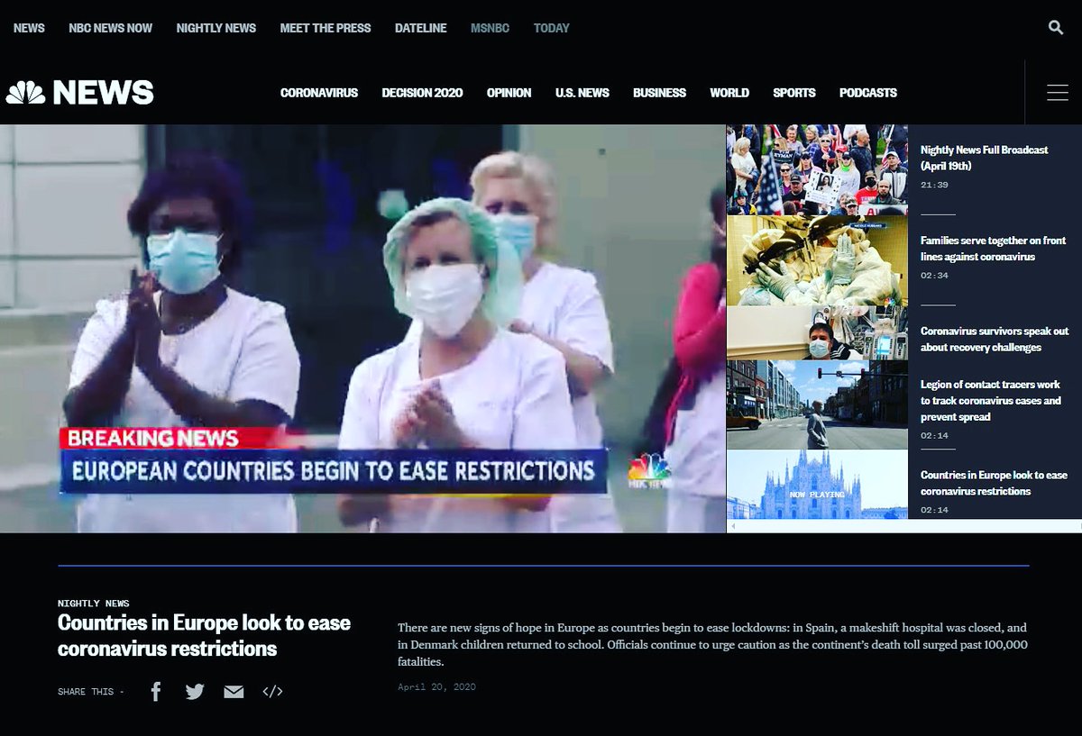Open playlist item Countries in Europe look to ease
This screenshot has width=1082, height=736.
click(994, 483)
